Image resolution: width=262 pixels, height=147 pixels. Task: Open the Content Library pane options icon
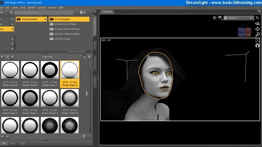pos(95,11)
